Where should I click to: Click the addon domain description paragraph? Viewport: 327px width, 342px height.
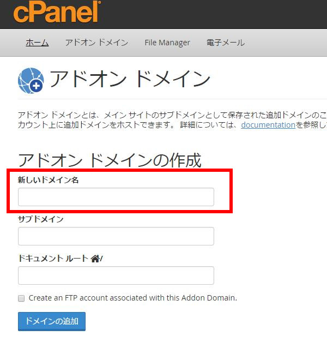click(163, 119)
